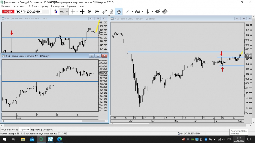The image size is (255, 143).
Task: Open the M60 timeframe dropdown
Action: (64, 11)
